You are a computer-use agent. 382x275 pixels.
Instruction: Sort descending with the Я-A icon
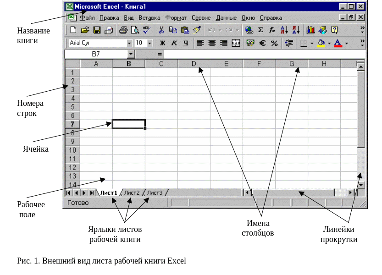[296, 30]
